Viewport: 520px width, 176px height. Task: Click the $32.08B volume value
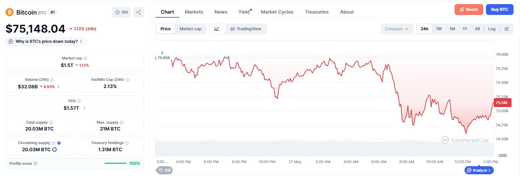[x=28, y=87]
